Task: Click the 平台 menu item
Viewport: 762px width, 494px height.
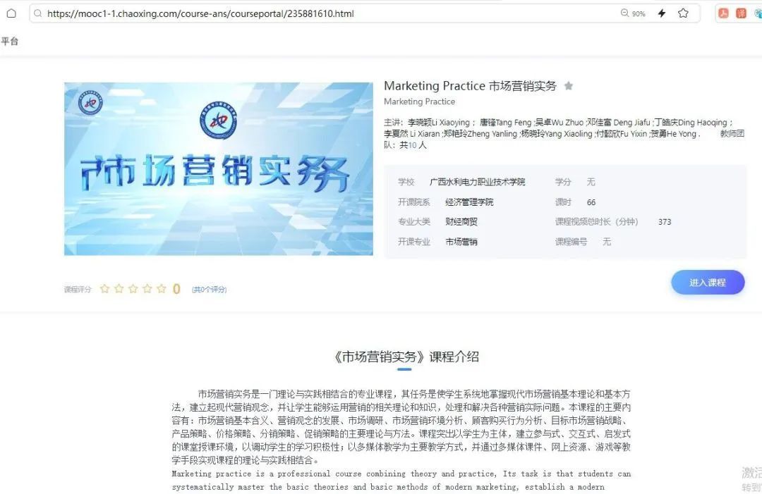Action: click(10, 42)
